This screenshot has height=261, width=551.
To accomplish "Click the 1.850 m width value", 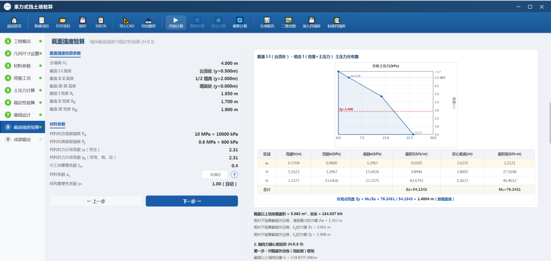I will click(x=230, y=94).
